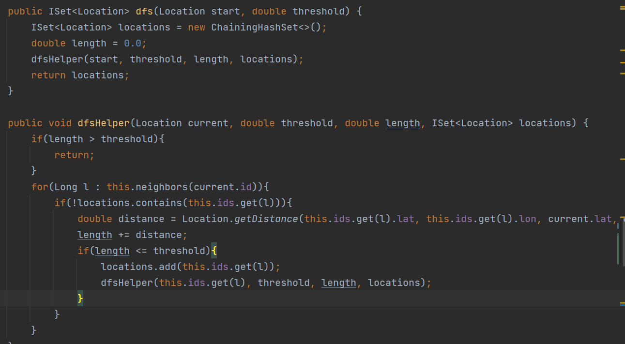Click the getDistance static method call
Viewport: 625px width, 344px height.
click(266, 219)
